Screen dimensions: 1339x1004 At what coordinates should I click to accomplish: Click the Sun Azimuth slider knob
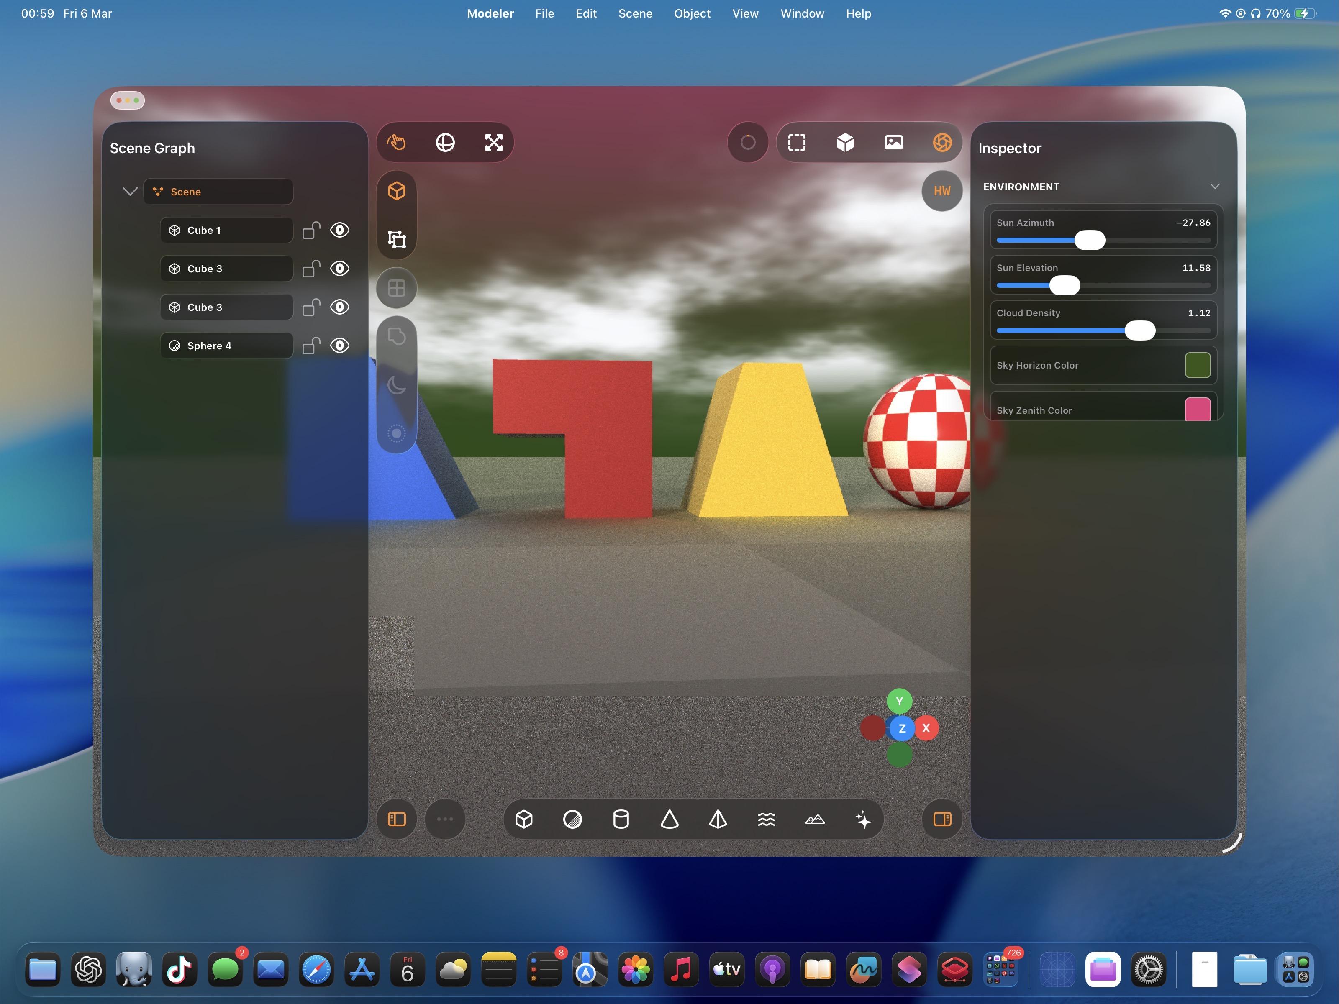(x=1090, y=240)
